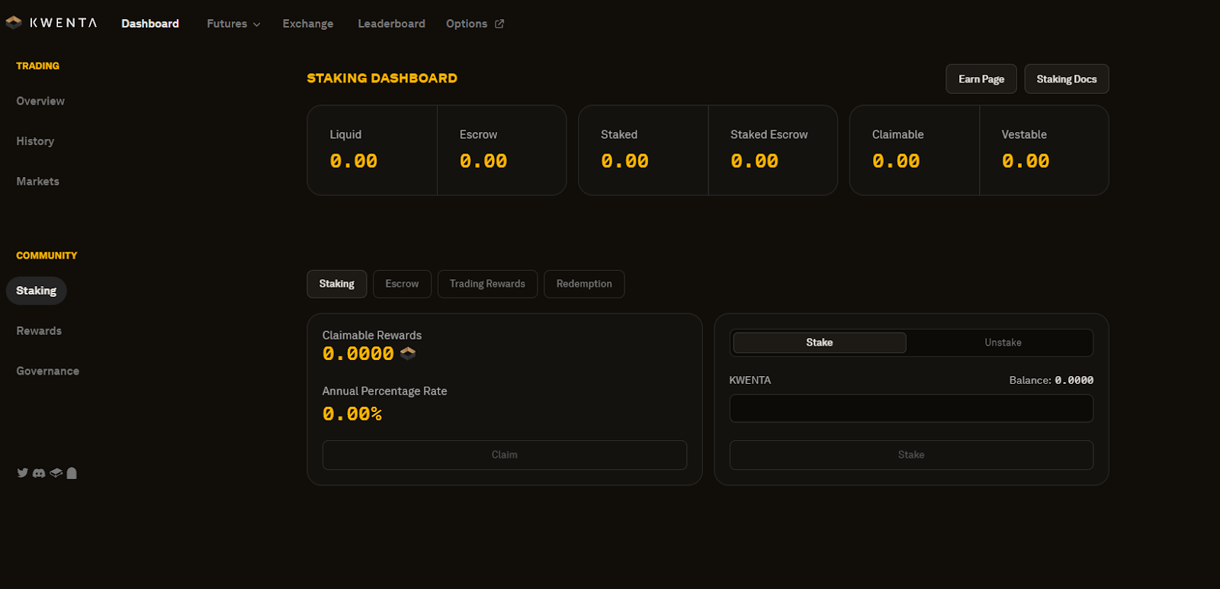Viewport: 1220px width, 589px height.
Task: Open Markets in the sidebar
Action: pyautogui.click(x=37, y=182)
